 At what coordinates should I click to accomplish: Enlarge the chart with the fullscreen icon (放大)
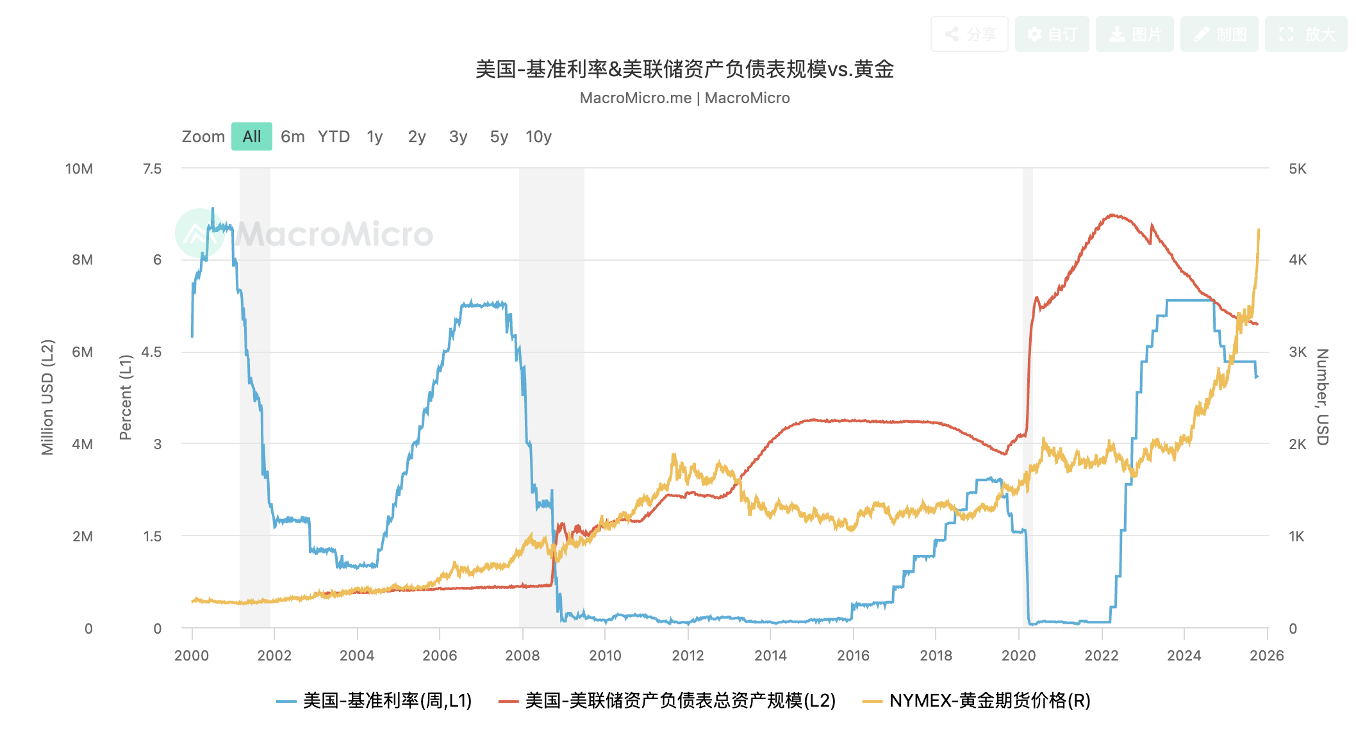pyautogui.click(x=1305, y=34)
